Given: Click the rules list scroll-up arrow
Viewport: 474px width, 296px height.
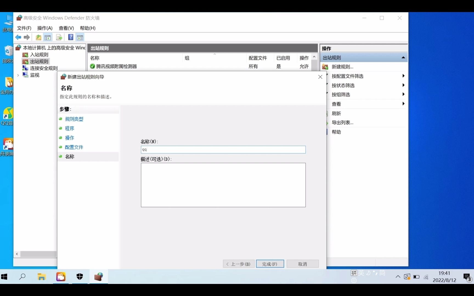Looking at the screenshot, I should (x=314, y=57).
